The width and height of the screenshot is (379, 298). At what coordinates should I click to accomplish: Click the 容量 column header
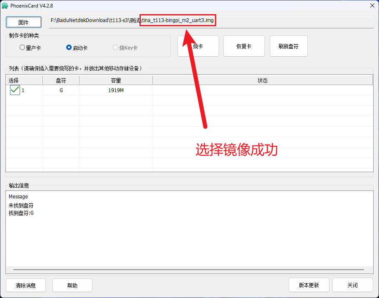coord(116,80)
